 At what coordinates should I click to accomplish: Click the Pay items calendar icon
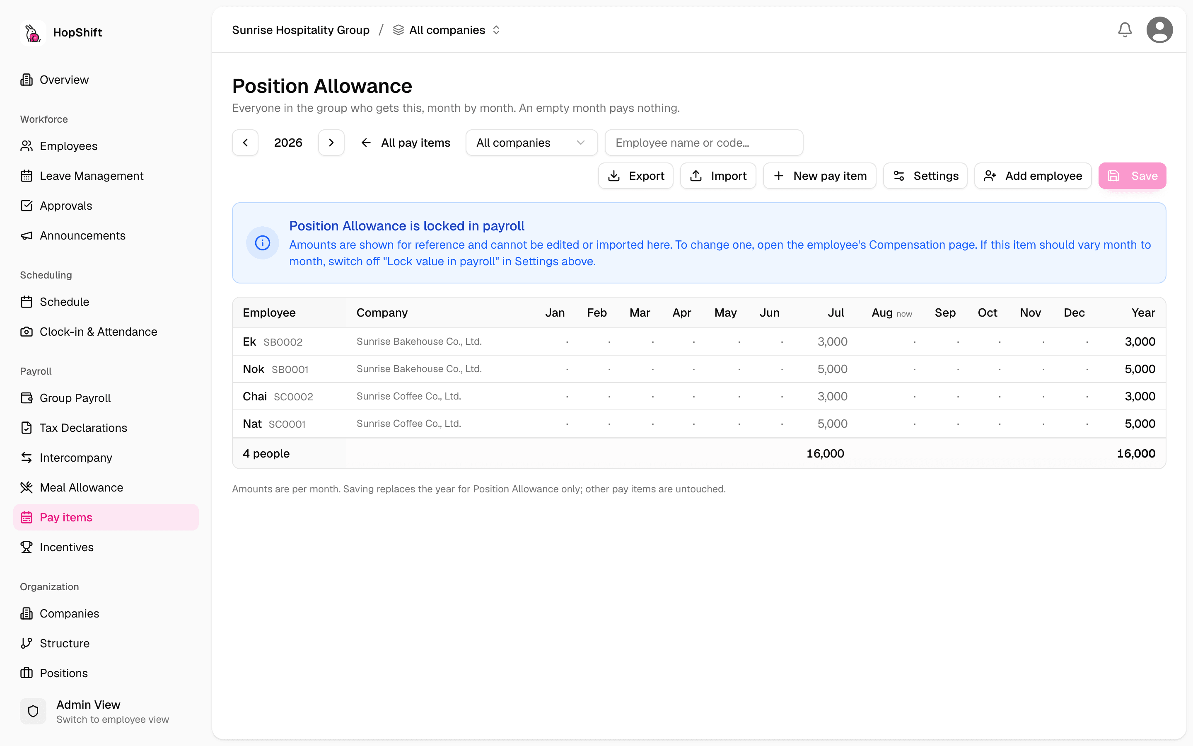click(27, 518)
